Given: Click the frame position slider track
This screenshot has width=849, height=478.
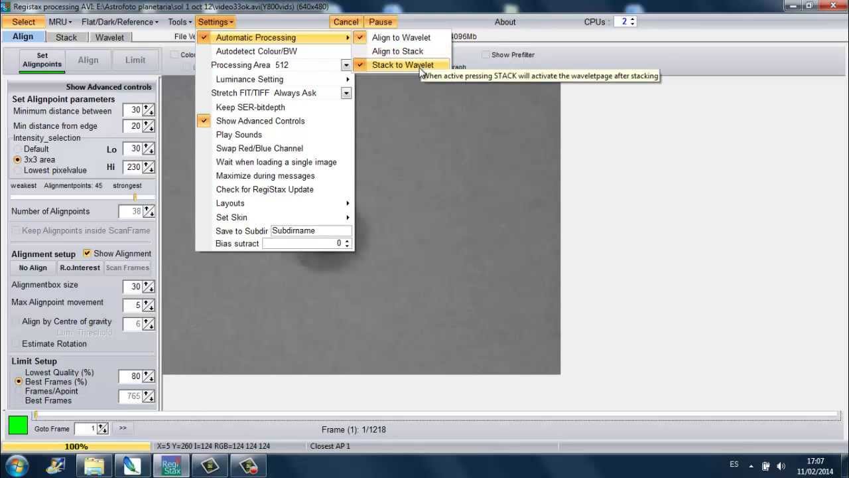Looking at the screenshot, I should pos(436,415).
